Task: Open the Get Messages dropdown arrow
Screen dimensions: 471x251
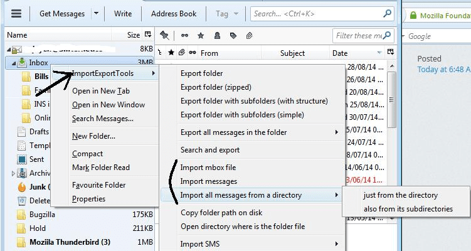Action: tap(96, 13)
